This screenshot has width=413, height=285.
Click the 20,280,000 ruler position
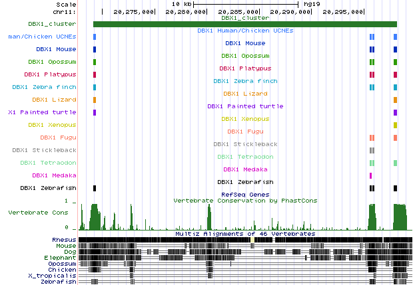(x=187, y=12)
